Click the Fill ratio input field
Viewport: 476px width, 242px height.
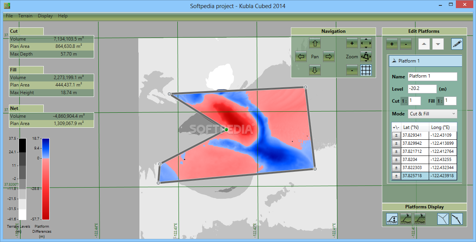coord(450,101)
